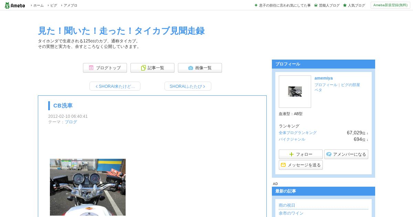Click post timestamp 2012-02-10 06:40:41
Screen dimensions: 413x217
pyautogui.click(x=68, y=116)
